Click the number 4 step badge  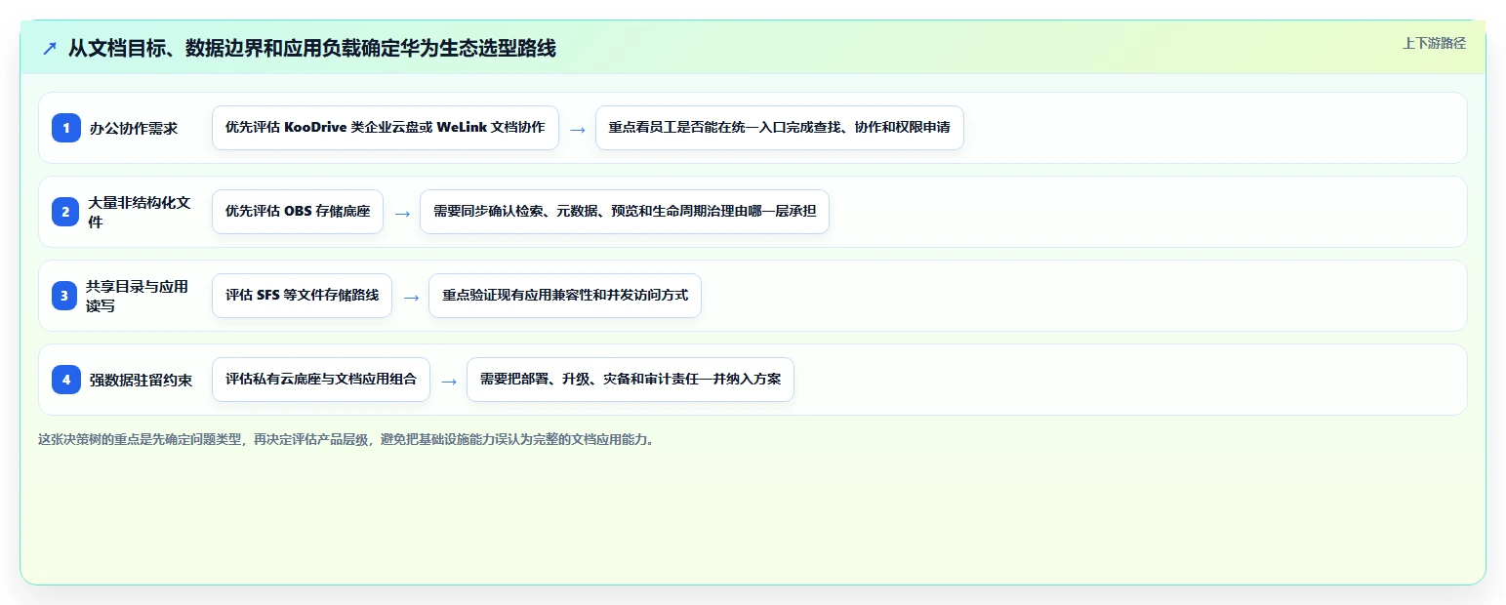coord(66,380)
